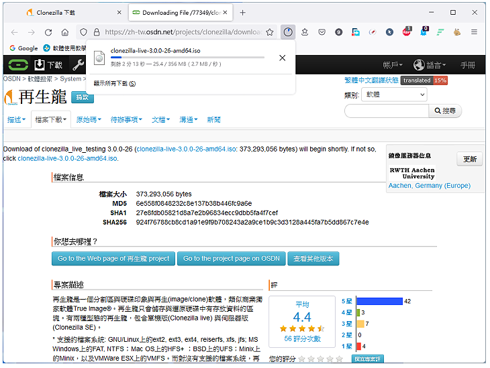490x368 pixels.
Task: Click the address bar URL
Action: pyautogui.click(x=183, y=32)
